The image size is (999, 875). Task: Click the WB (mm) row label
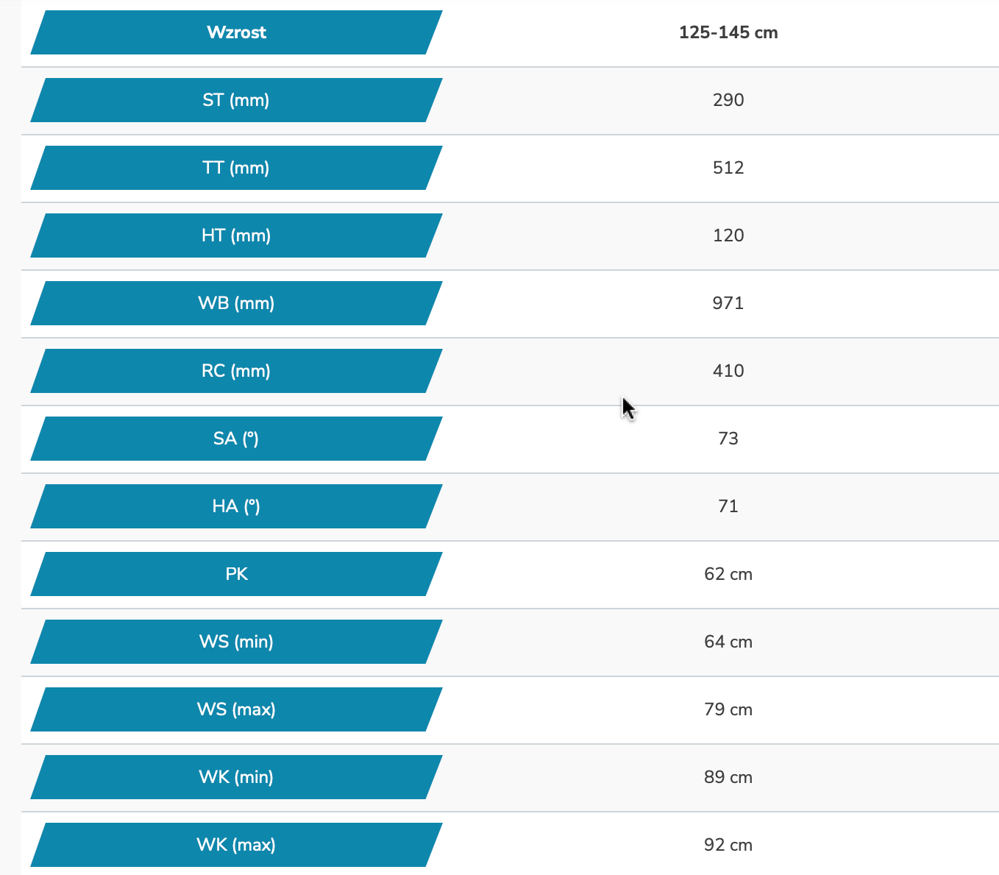(236, 303)
